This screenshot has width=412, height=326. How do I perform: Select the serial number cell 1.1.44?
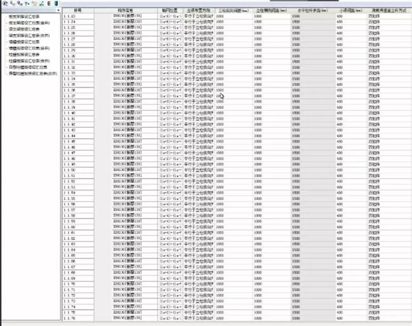pyautogui.click(x=78, y=136)
